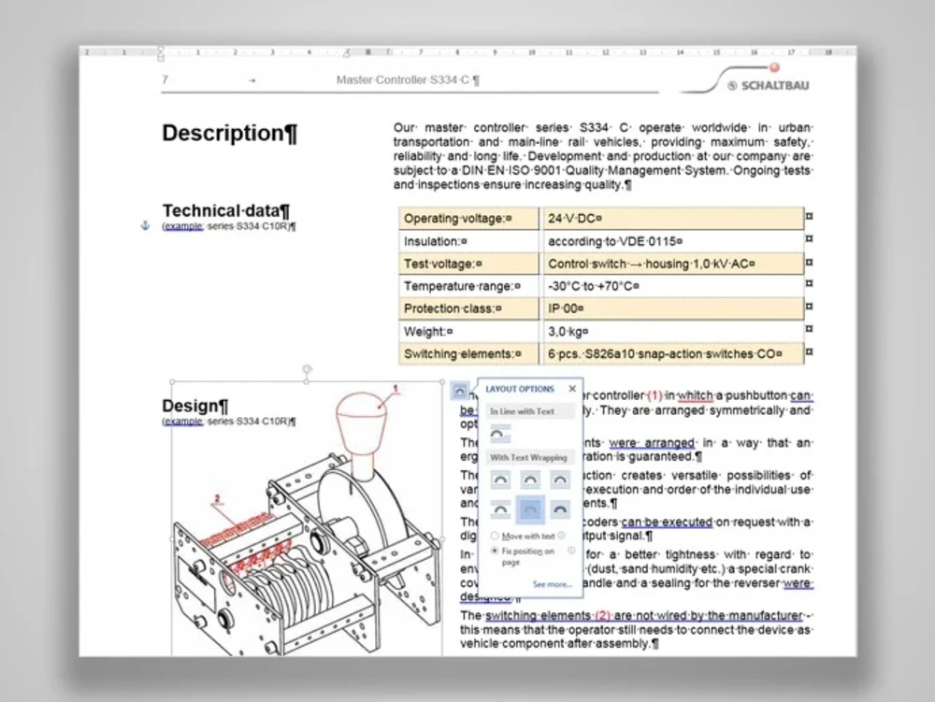Select the In Line with Text layout icon

point(500,435)
